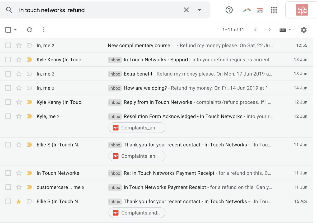This screenshot has width=317, height=223.
Task: Click the rainbow arc extension icon
Action: [247, 10]
